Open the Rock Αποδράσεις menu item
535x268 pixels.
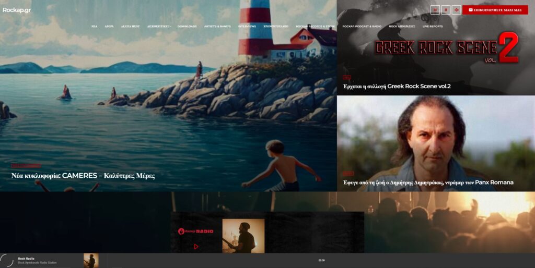click(402, 26)
